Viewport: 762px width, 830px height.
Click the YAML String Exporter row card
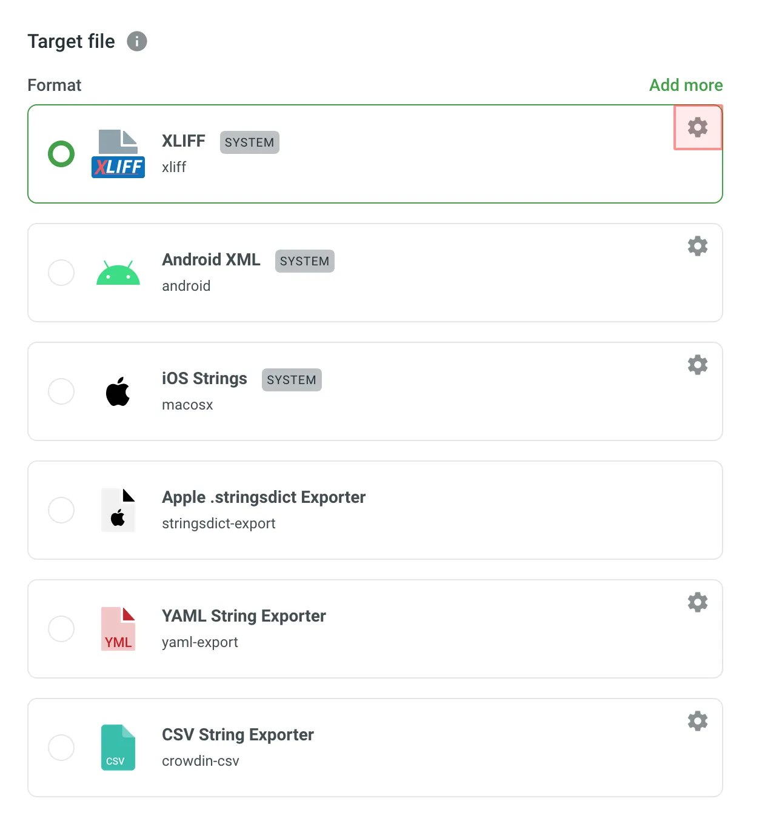coord(375,628)
